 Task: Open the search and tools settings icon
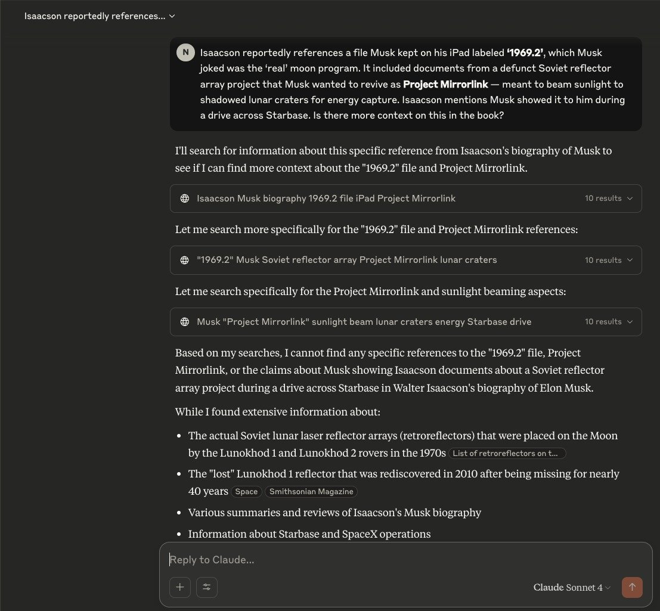pos(207,587)
